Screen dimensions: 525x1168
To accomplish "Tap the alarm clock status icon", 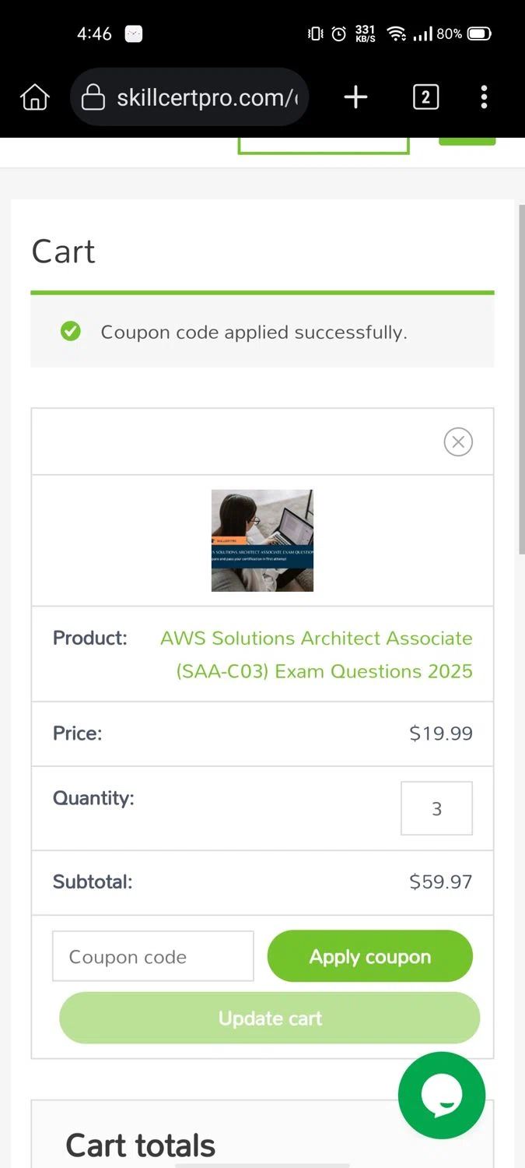I will pos(338,33).
